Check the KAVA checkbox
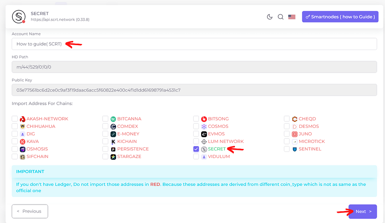 (15, 141)
